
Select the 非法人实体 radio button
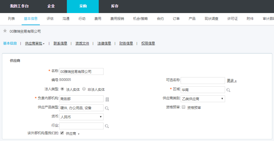coord(84,89)
